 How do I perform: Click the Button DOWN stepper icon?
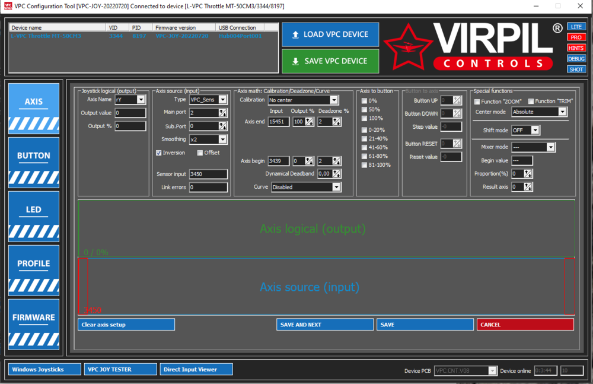click(457, 113)
